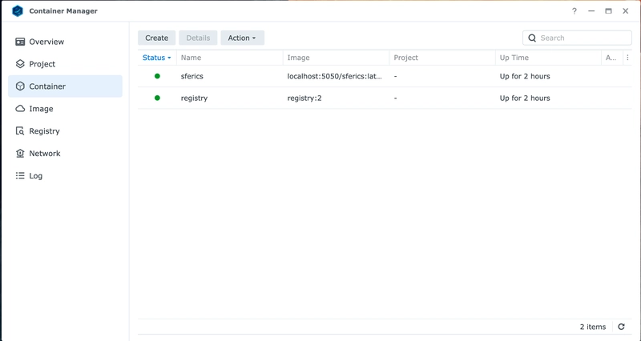Click green status dot of sferics
This screenshot has width=641, height=341.
tap(157, 76)
